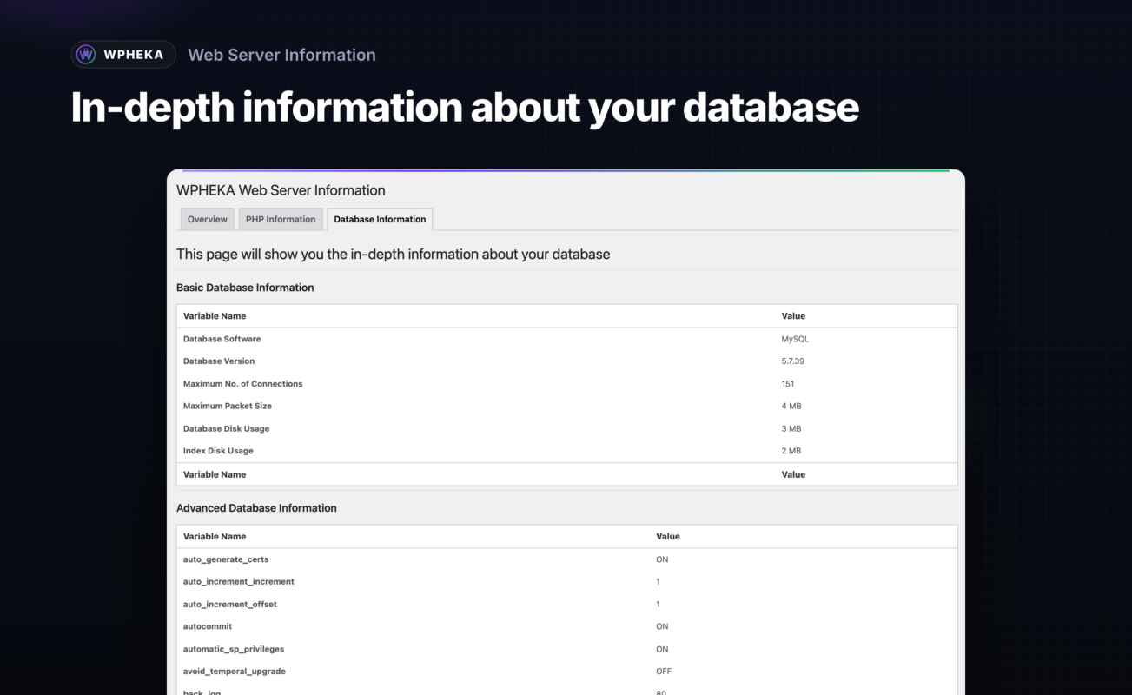Select the Database Software row label
1132x695 pixels.
point(222,339)
